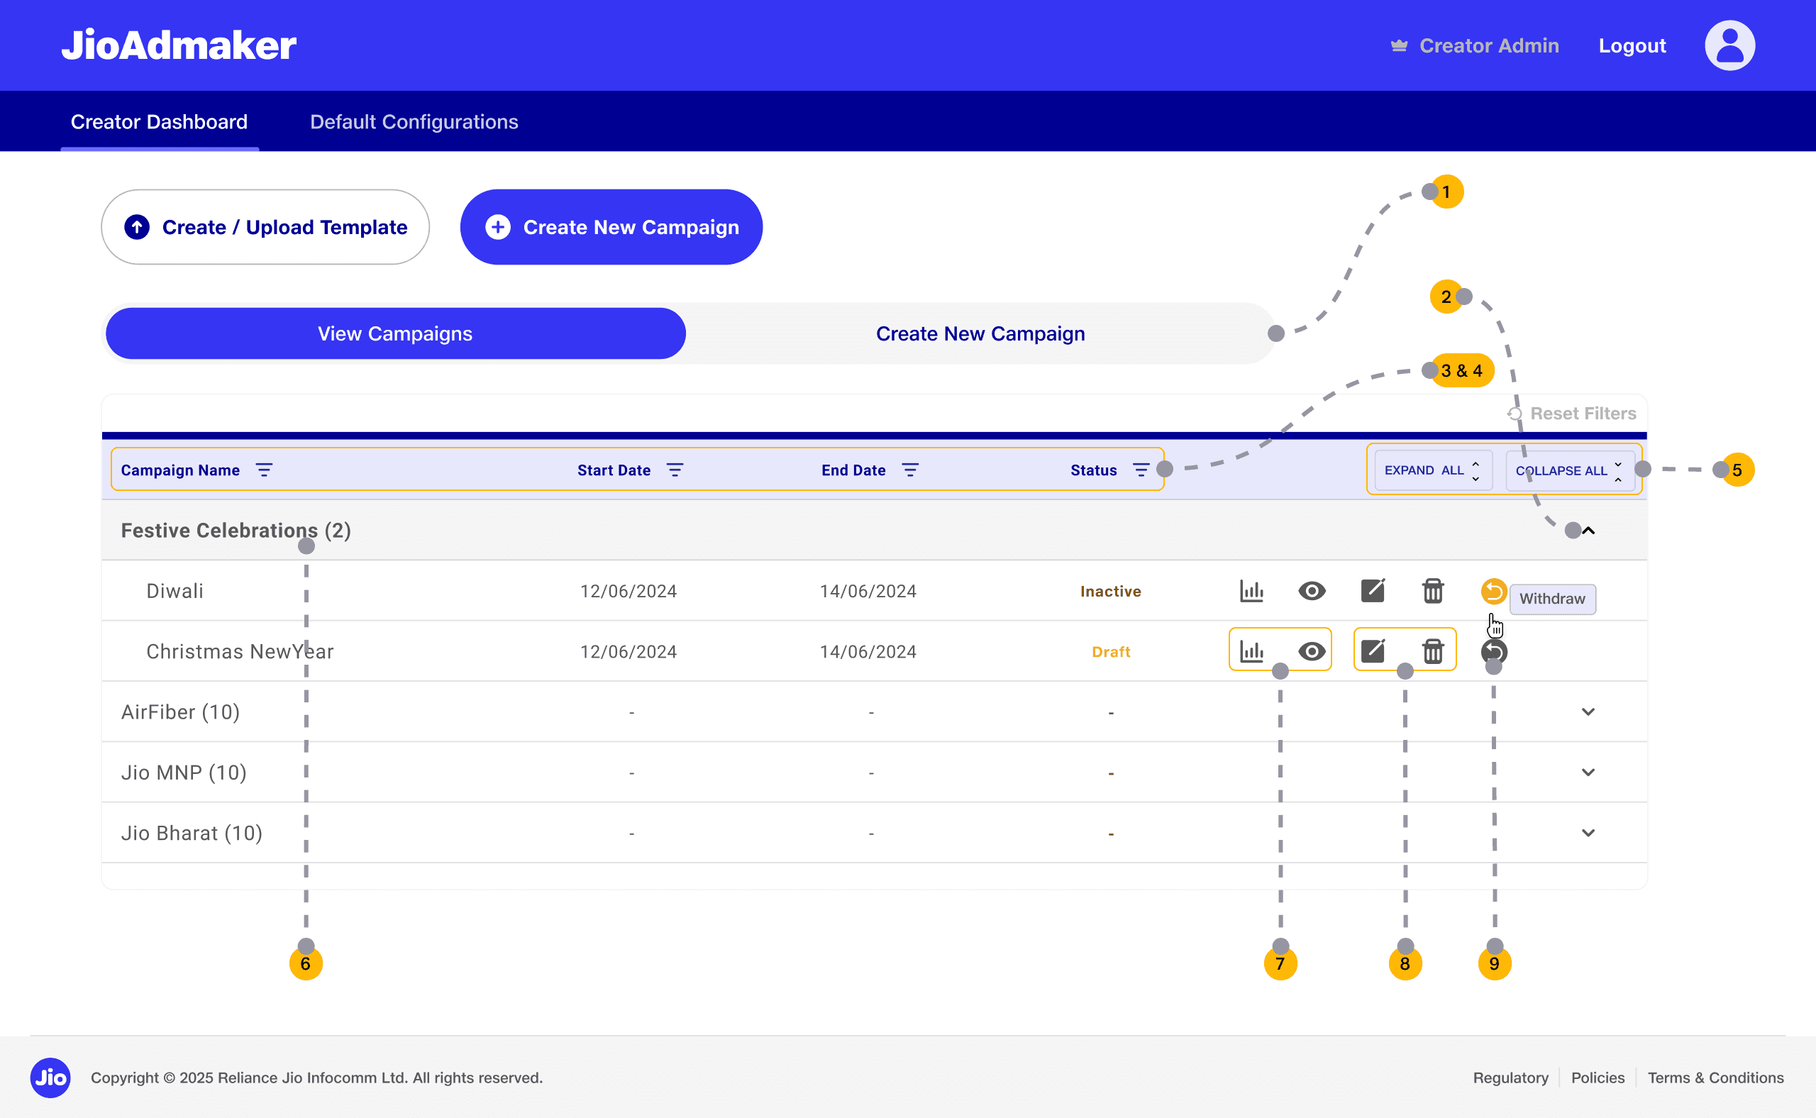Click orange withdraw icon on Diwali row
1816x1118 pixels.
[1493, 591]
